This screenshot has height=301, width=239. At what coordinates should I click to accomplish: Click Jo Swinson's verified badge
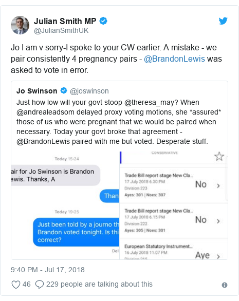[64, 90]
